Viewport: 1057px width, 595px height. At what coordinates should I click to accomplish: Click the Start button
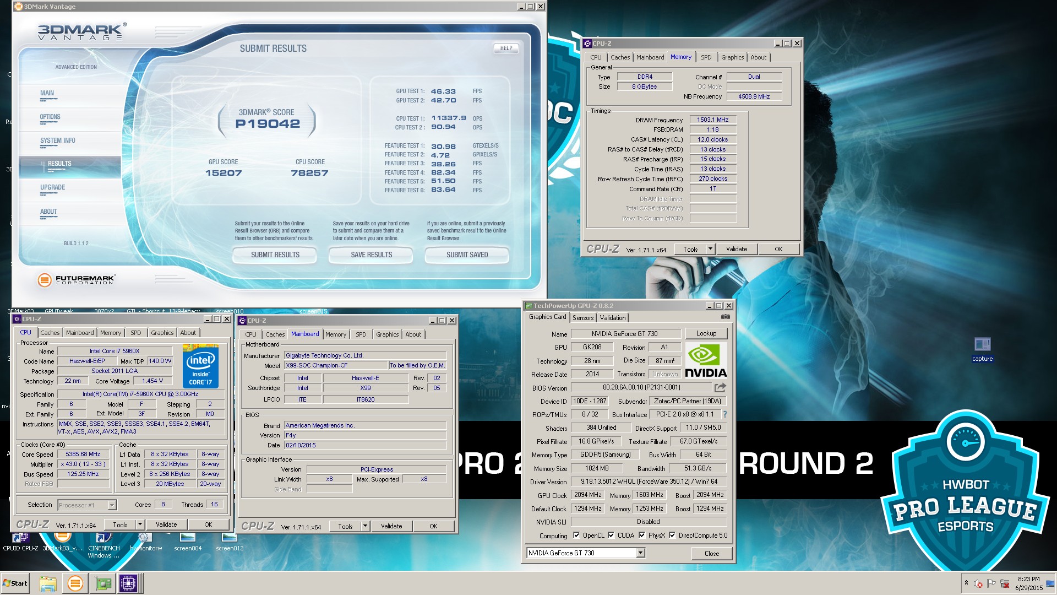[x=15, y=583]
